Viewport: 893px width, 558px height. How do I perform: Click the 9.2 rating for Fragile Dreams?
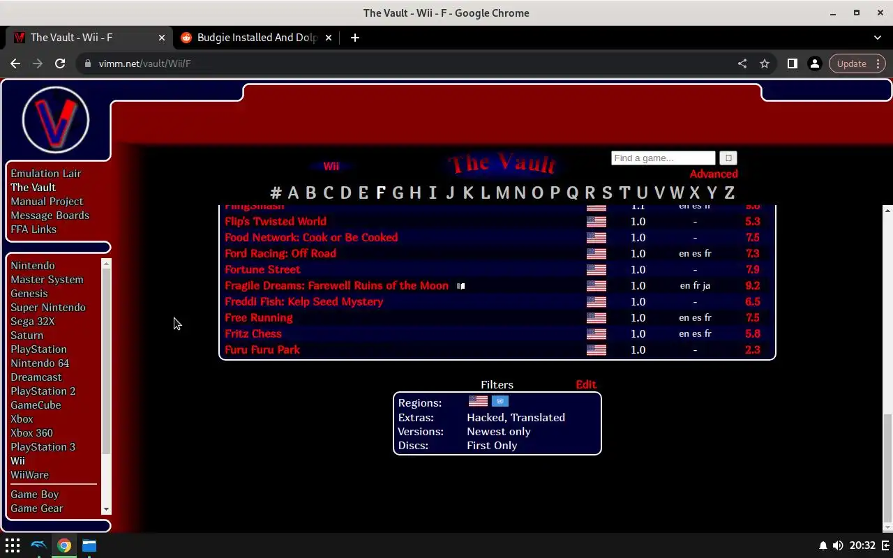click(752, 286)
